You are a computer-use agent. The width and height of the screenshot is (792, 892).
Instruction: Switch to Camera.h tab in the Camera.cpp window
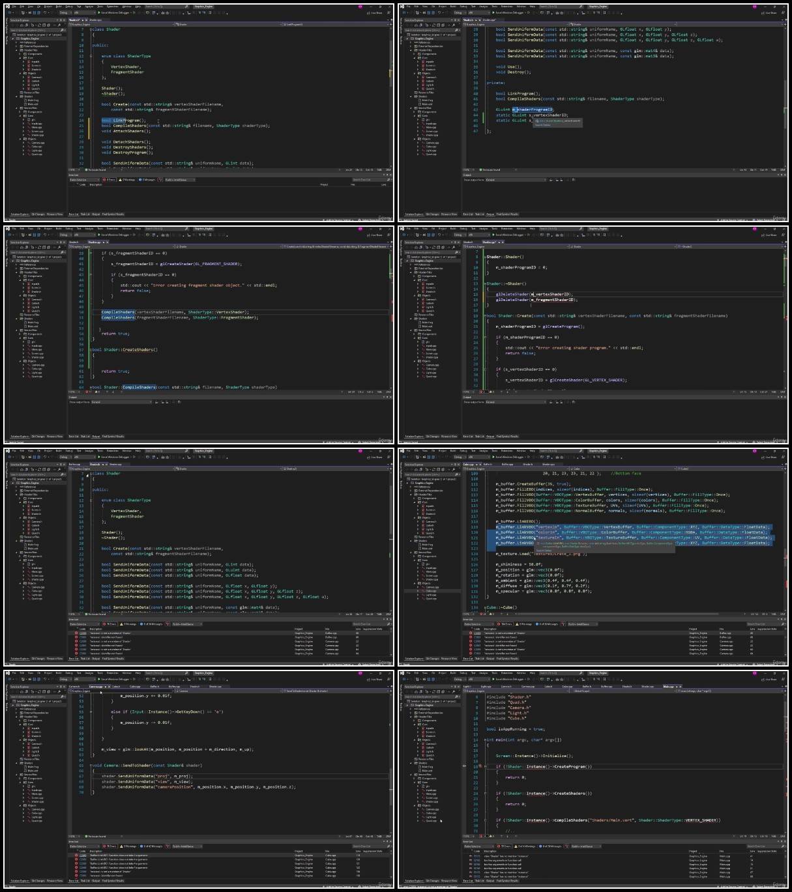coord(74,686)
